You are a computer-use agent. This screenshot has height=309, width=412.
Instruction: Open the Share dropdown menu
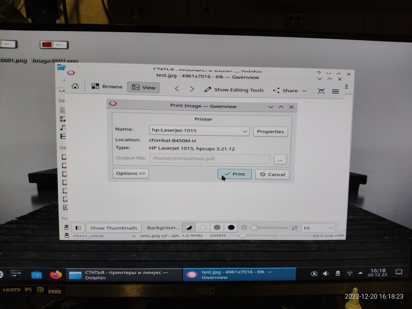290,91
